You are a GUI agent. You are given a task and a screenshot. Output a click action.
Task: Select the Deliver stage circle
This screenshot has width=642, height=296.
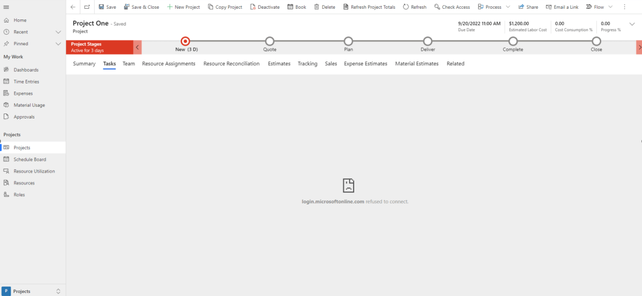(428, 41)
